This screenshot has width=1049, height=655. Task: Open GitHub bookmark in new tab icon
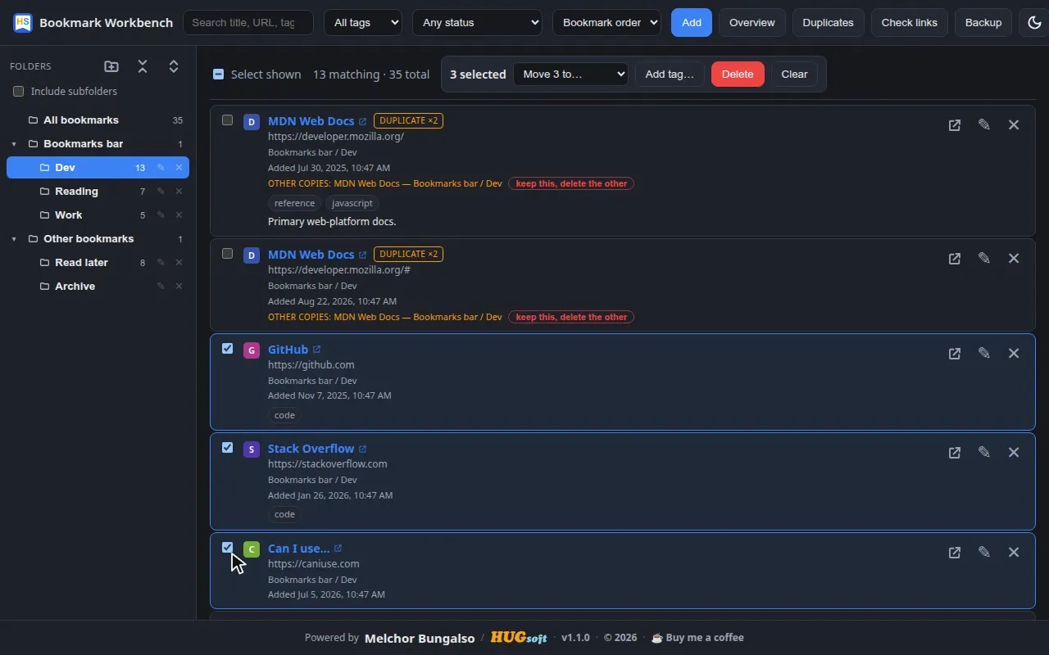point(955,354)
